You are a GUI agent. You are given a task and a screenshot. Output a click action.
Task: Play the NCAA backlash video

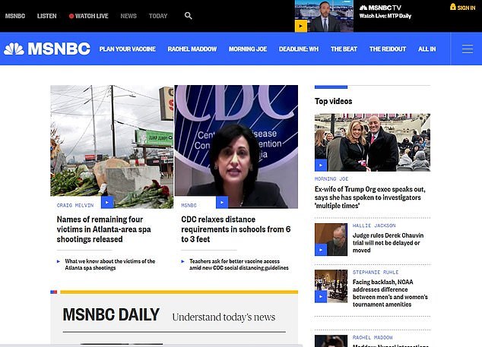321,297
